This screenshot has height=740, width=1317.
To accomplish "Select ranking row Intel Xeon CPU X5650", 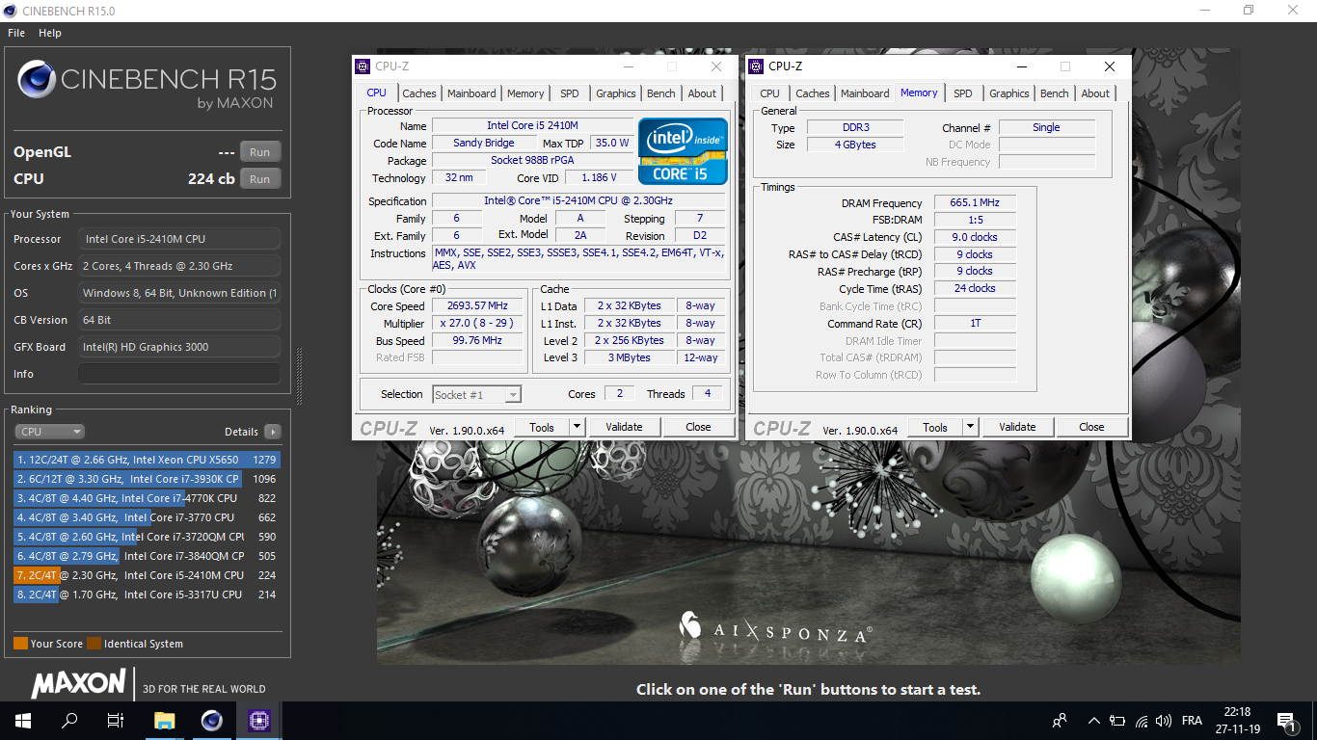I will point(147,460).
